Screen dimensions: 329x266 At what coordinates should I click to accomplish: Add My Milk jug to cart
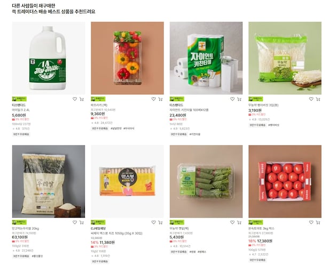(82, 99)
